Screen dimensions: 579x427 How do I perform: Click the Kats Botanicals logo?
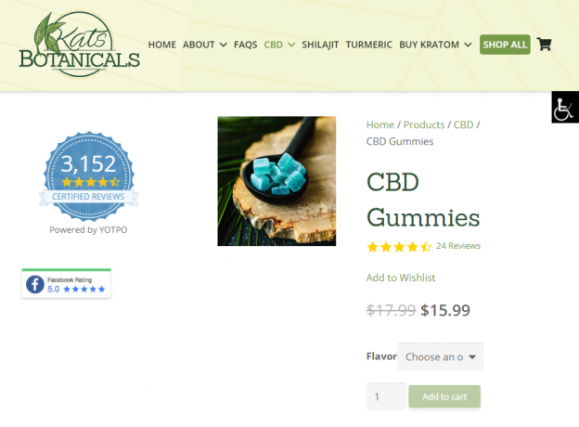(79, 45)
